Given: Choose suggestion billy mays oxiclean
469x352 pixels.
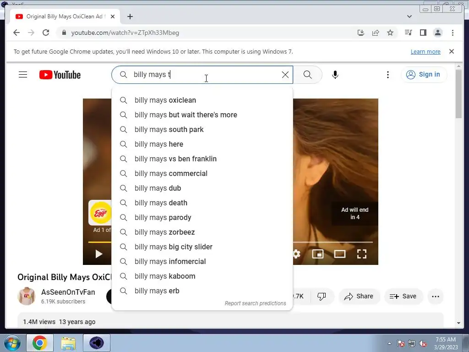Looking at the screenshot, I should point(202,100).
